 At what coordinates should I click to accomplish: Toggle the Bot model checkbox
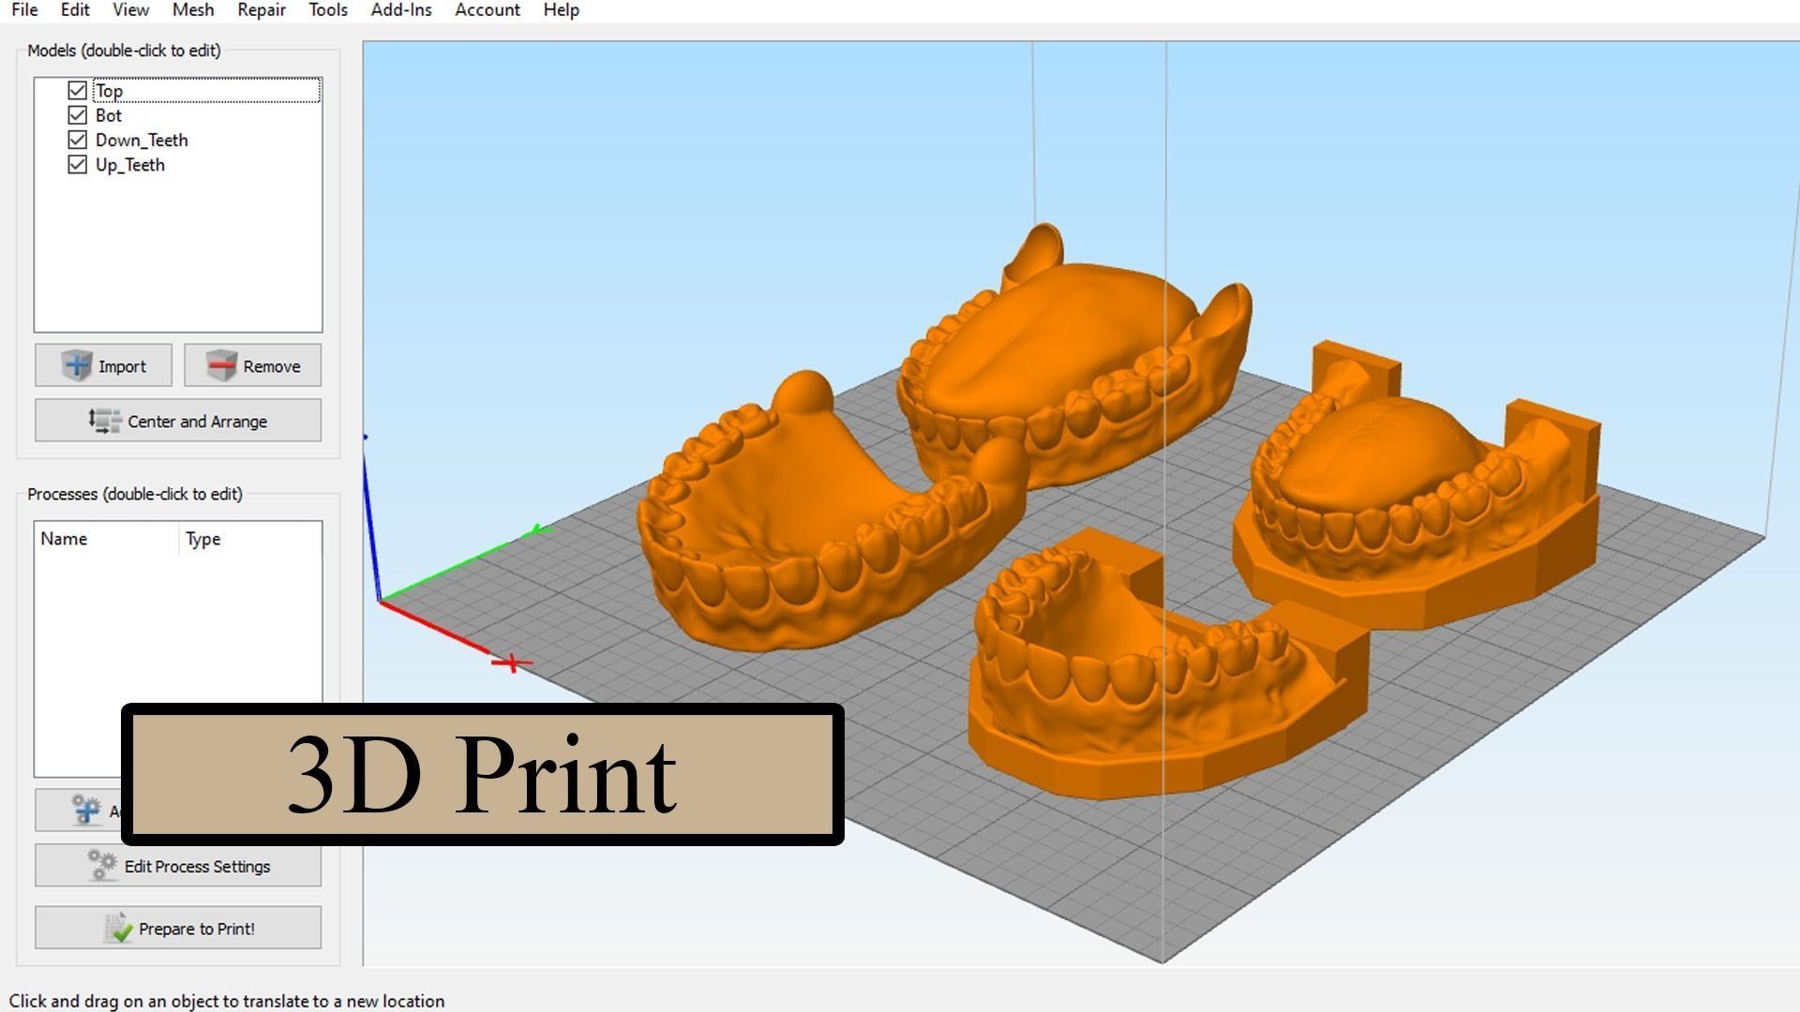pyautogui.click(x=78, y=115)
